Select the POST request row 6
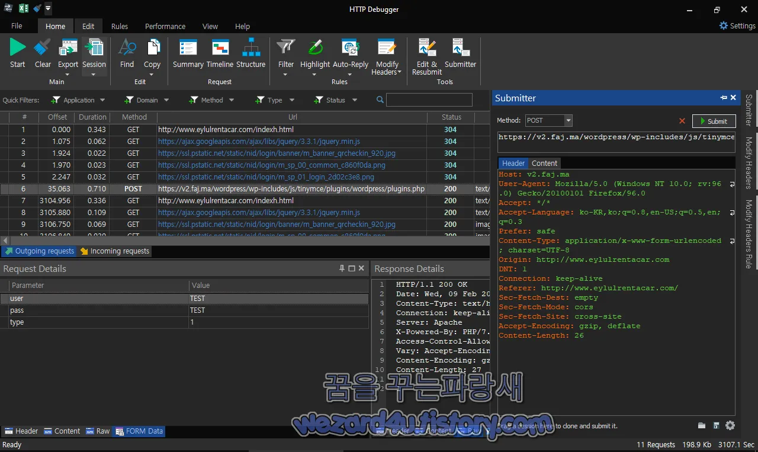This screenshot has width=758, height=452. click(245, 189)
